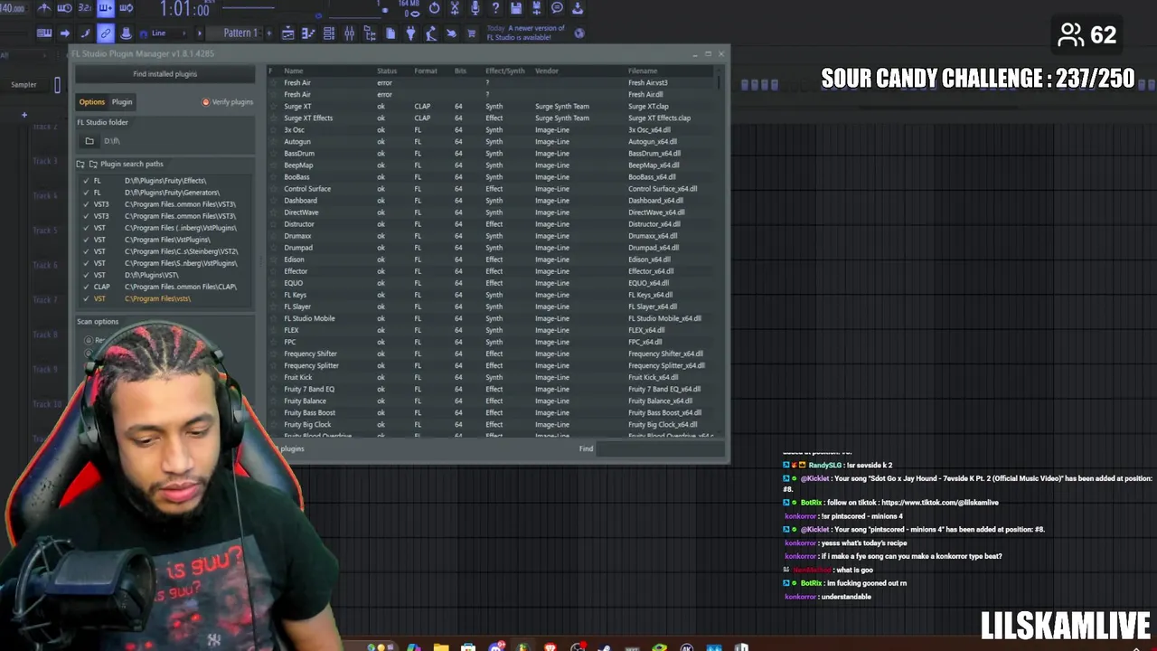The height and width of the screenshot is (651, 1157).
Task: Uncheck the C:\Program Files\VstPlugins\ path
Action: [x=86, y=240]
